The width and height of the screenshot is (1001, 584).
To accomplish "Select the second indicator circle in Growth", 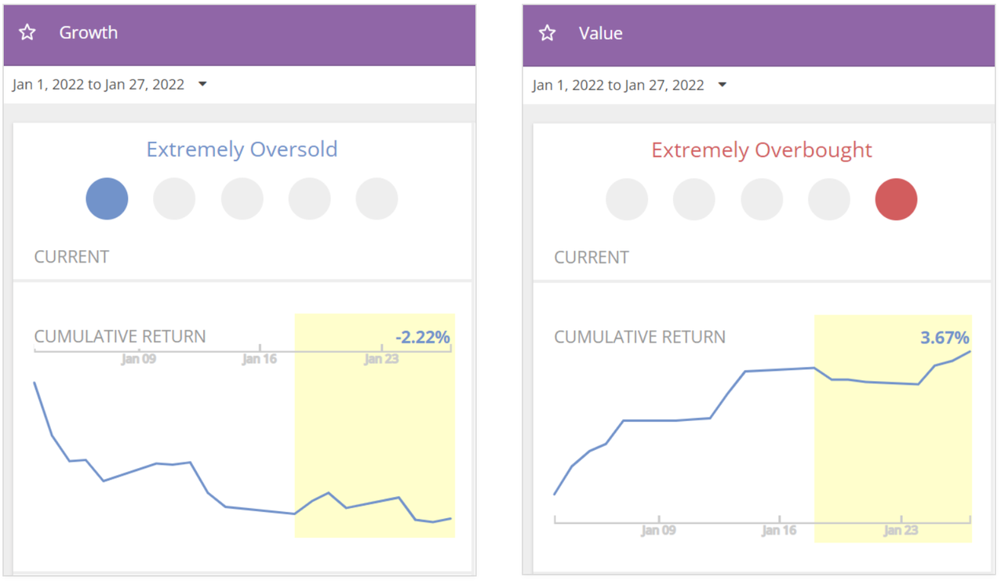I will point(174,198).
